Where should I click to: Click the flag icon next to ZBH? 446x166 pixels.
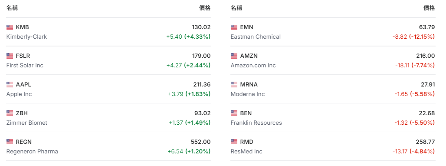tap(10, 113)
